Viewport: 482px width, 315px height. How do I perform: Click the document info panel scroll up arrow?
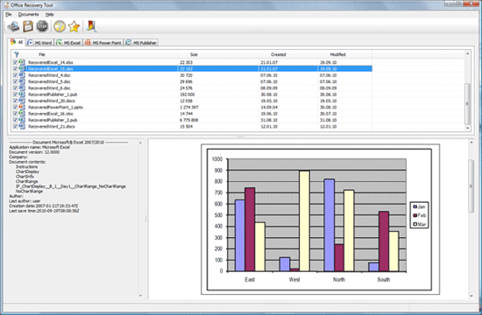(x=140, y=143)
